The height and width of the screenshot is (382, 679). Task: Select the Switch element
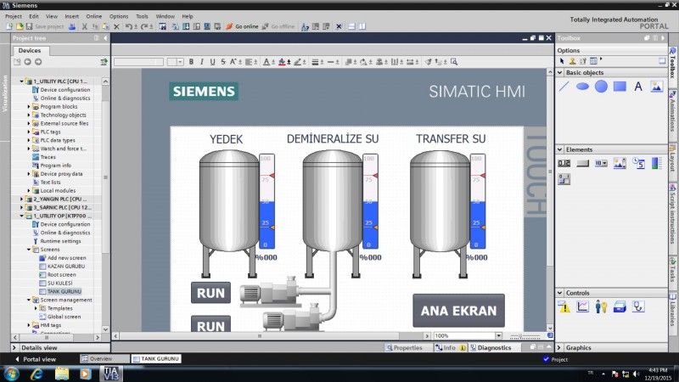[x=564, y=179]
